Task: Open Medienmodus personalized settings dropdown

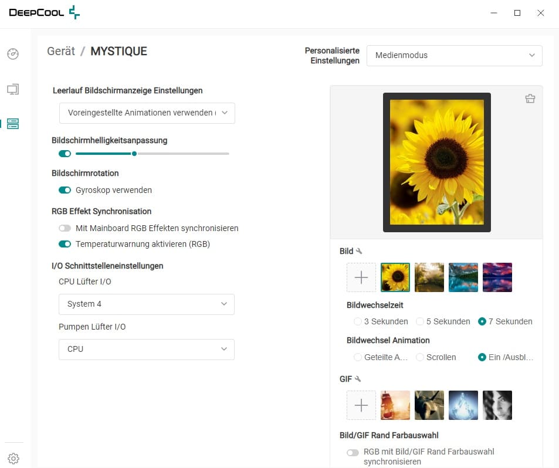Action: (455, 56)
